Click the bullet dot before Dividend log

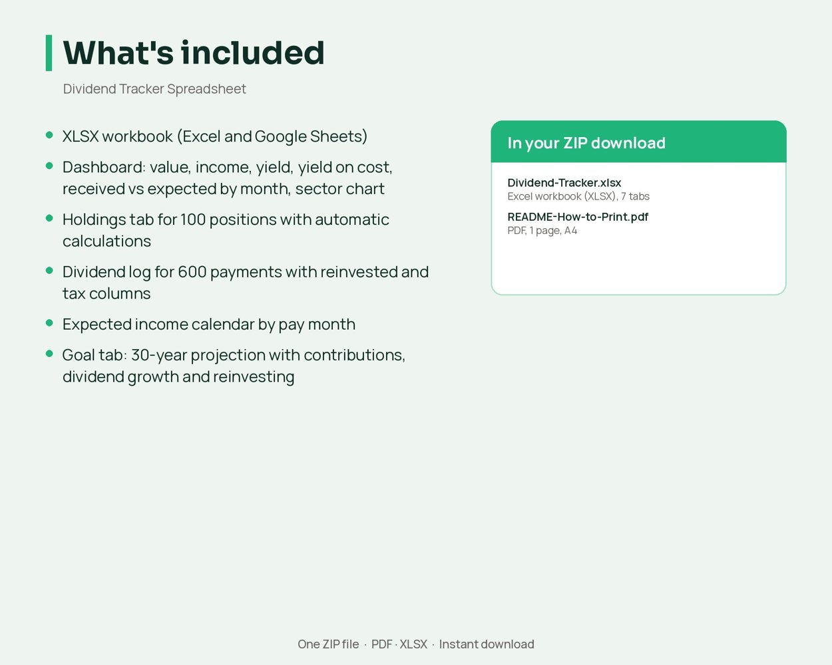pos(49,271)
